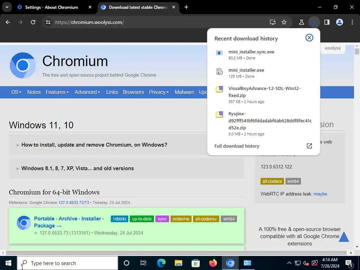Open the 127.0.6533.72/73 reference link
This screenshot has width=360, height=270.
pyautogui.click(x=74, y=202)
